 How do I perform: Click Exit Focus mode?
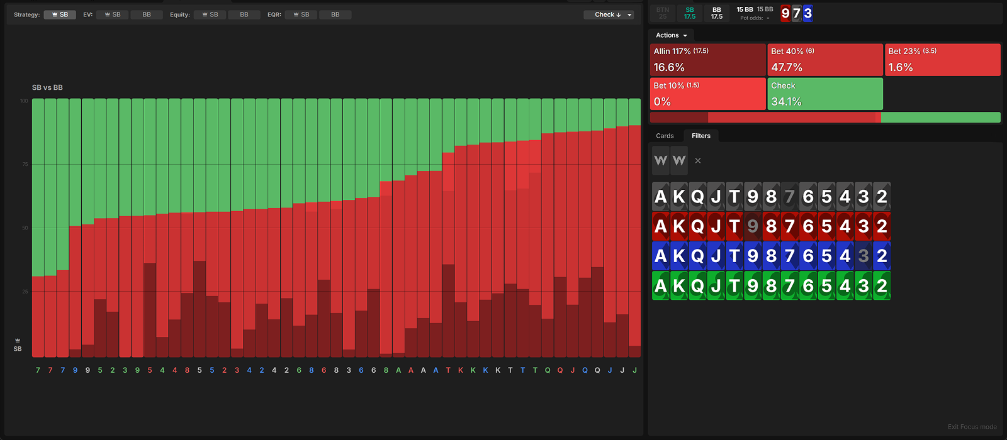click(972, 427)
